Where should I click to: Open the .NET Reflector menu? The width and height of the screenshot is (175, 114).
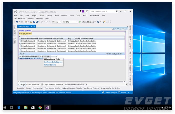pos(19,18)
